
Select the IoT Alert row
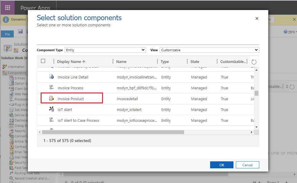pyautogui.click(x=145, y=110)
